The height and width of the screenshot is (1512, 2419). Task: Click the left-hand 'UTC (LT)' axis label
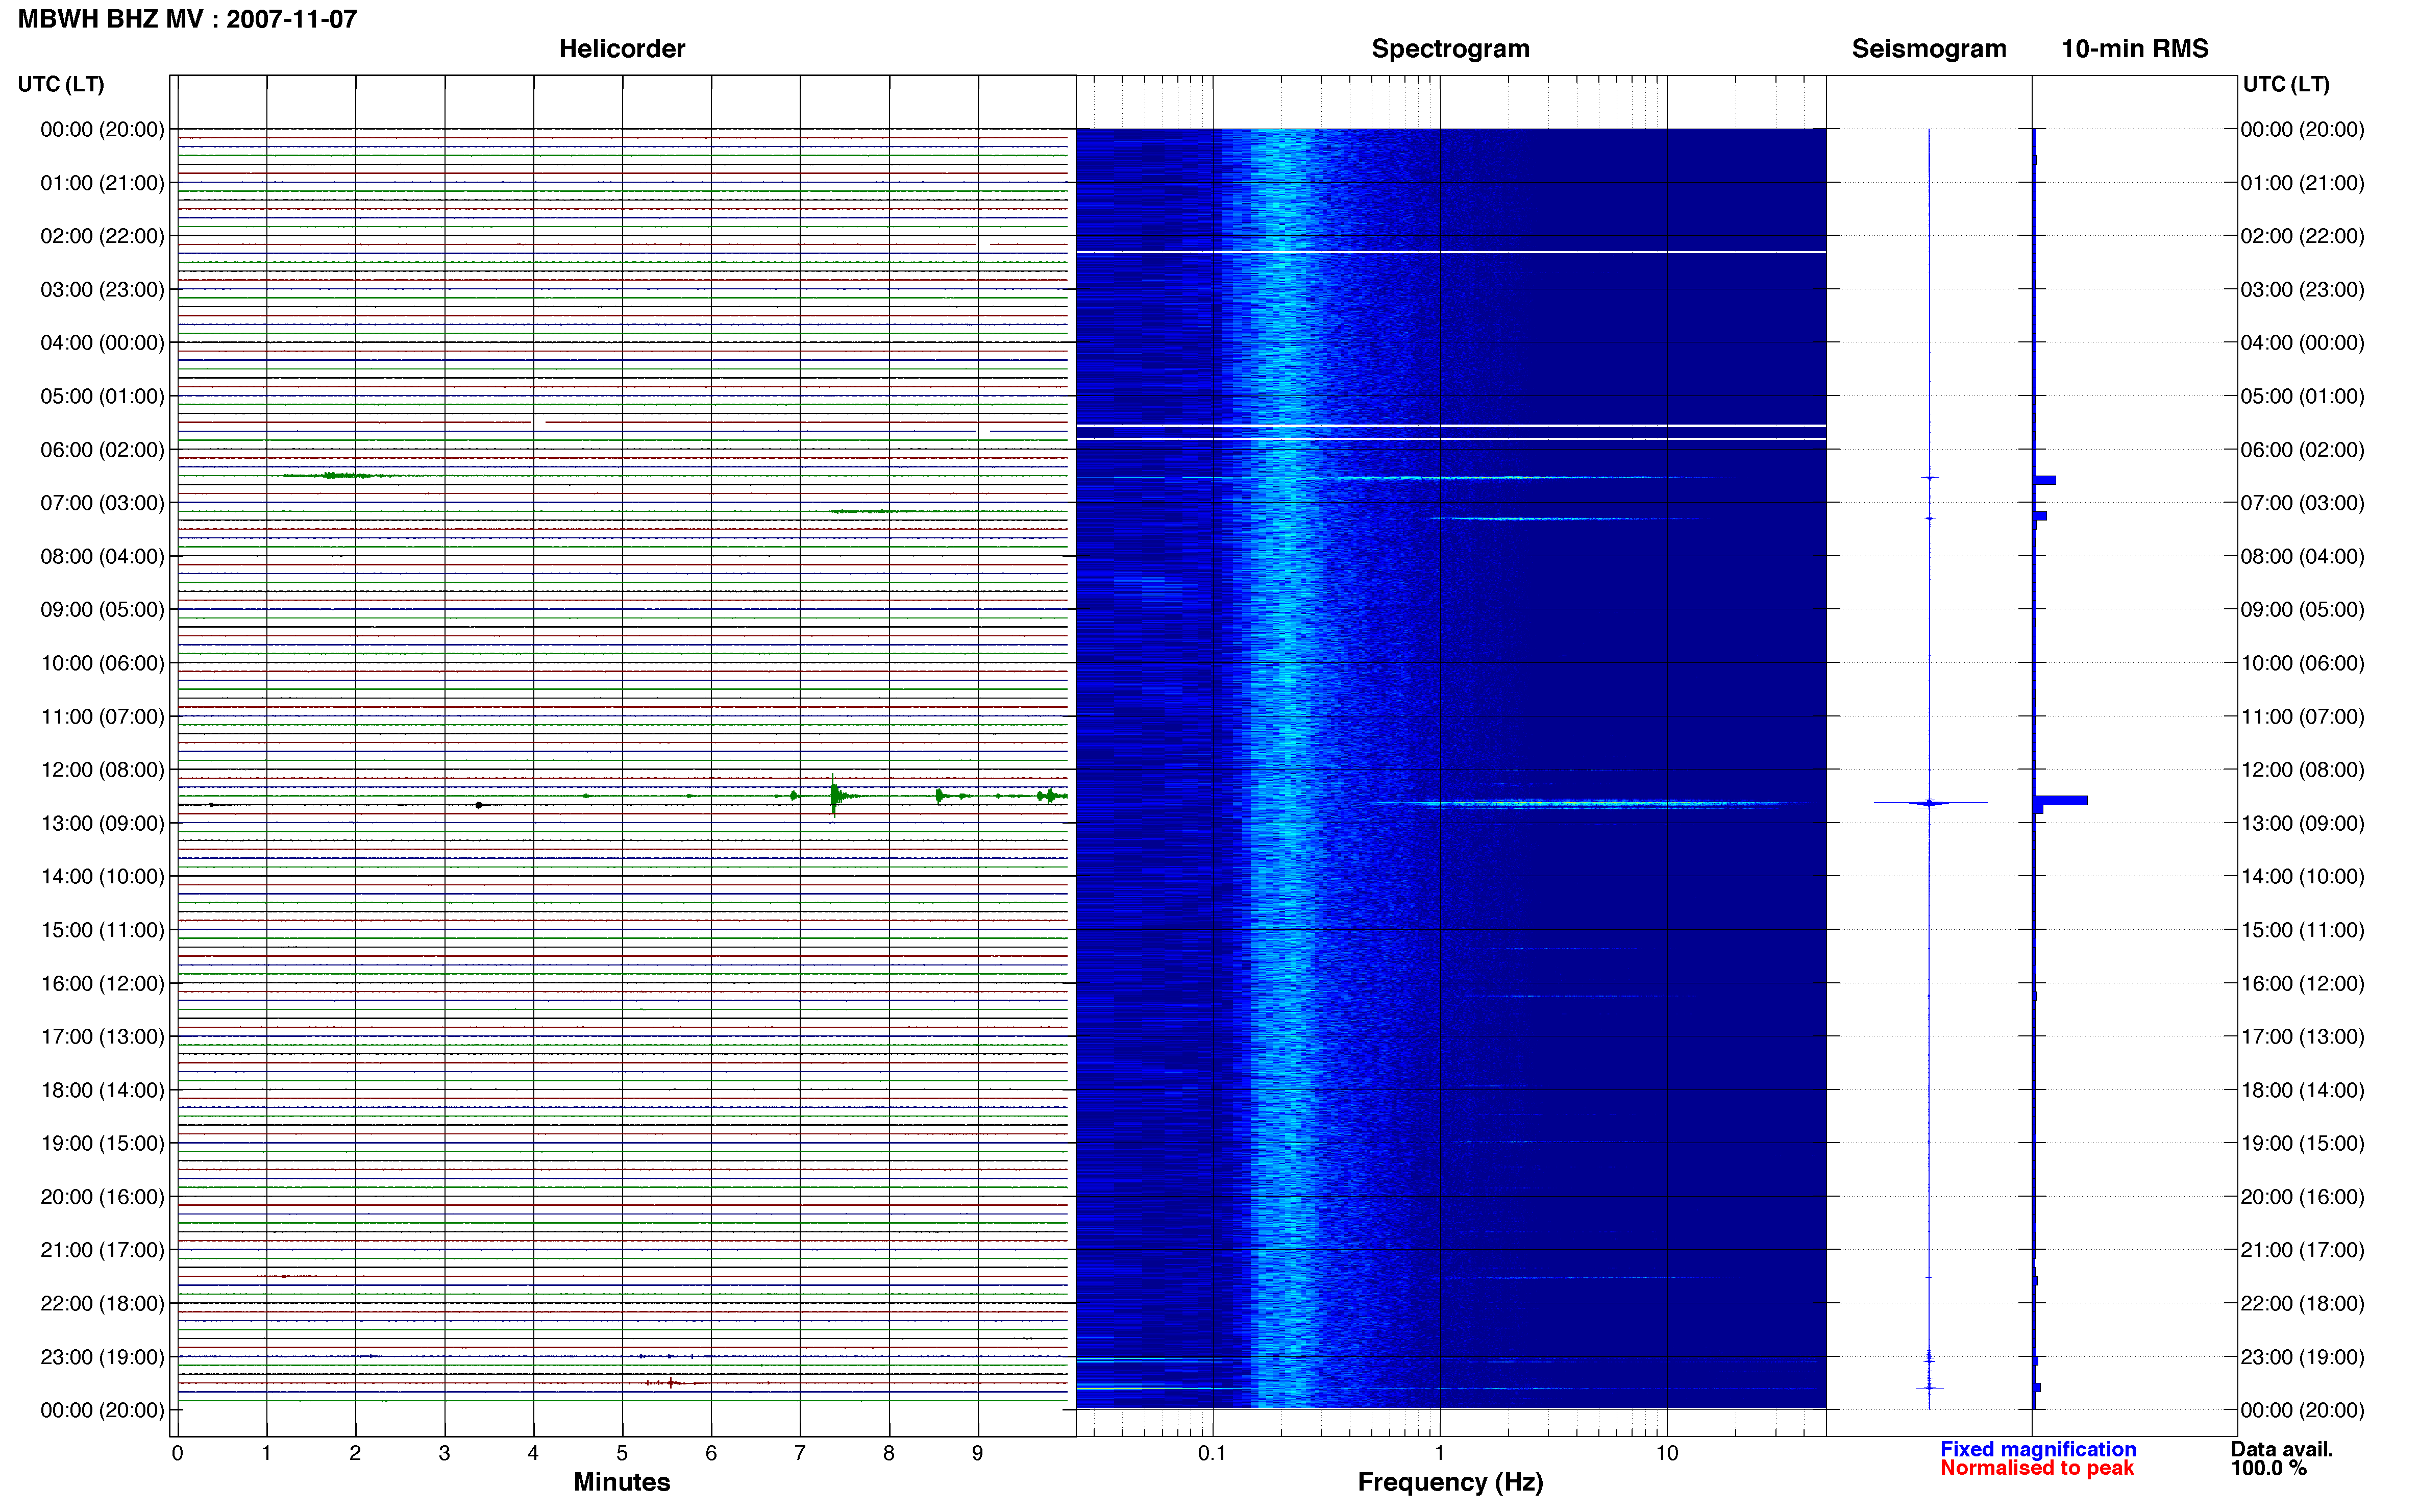click(61, 84)
